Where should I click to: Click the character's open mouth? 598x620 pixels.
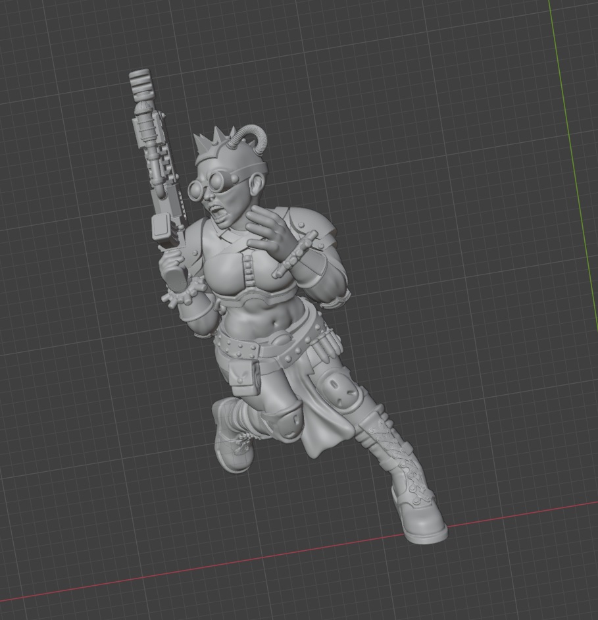pyautogui.click(x=216, y=214)
